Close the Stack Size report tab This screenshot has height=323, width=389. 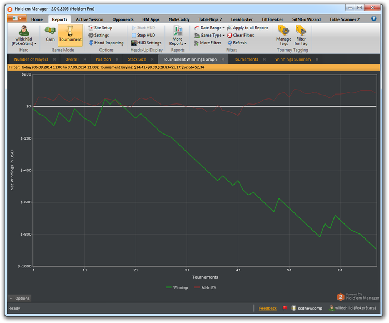click(152, 59)
